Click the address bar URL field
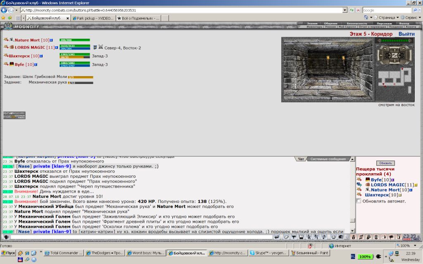The image size is (423, 264). [181, 10]
